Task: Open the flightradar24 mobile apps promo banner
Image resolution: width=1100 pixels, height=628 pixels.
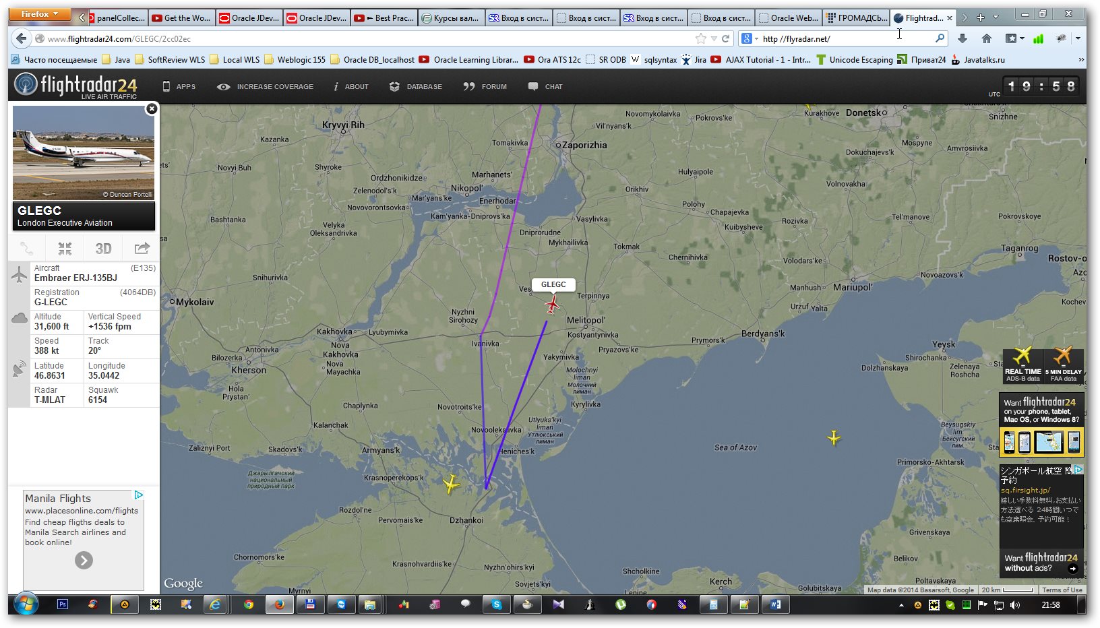Action: click(1041, 425)
